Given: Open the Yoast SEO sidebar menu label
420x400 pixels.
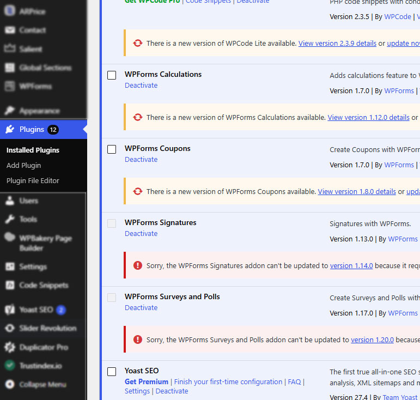Looking at the screenshot, I should [36, 310].
